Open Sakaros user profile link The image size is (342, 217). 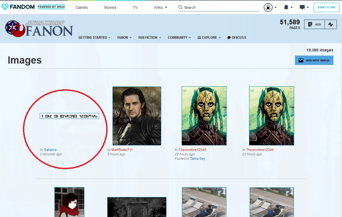click(50, 150)
